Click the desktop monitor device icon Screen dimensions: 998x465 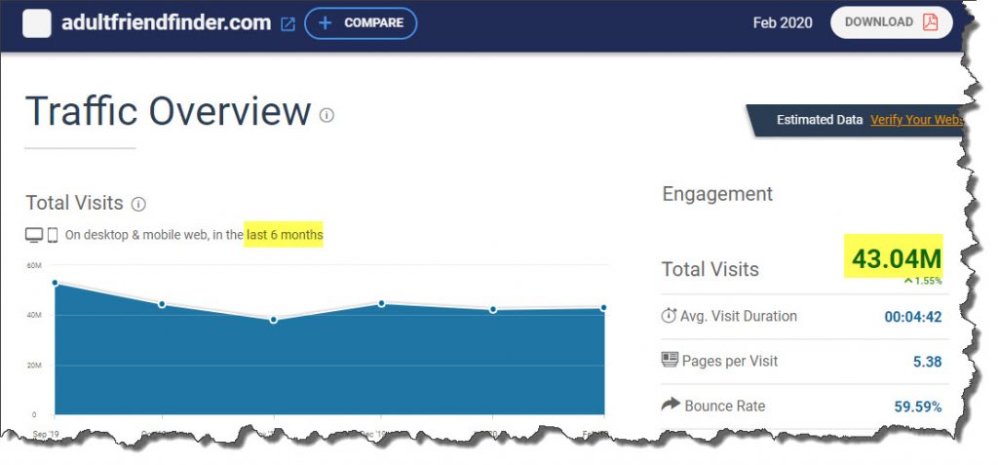tap(34, 235)
